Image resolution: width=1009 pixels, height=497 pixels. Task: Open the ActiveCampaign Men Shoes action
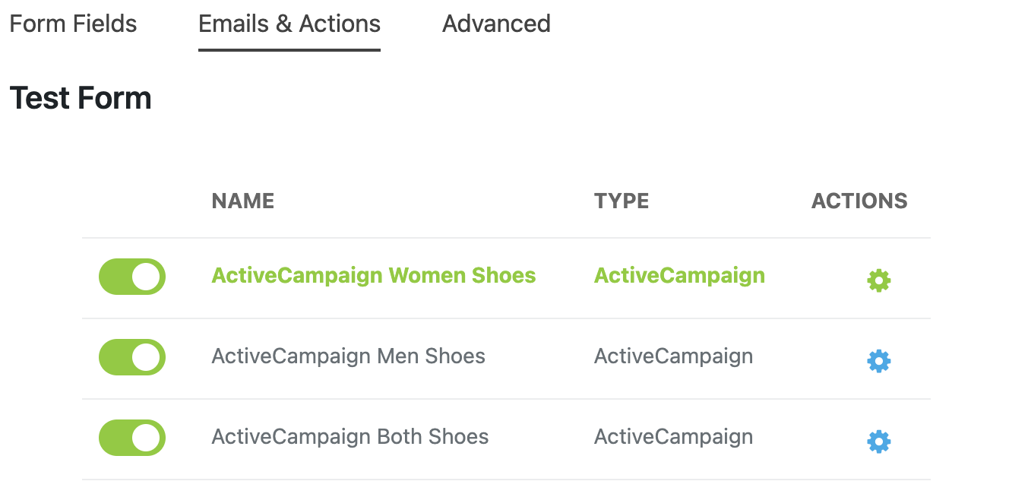(x=348, y=356)
